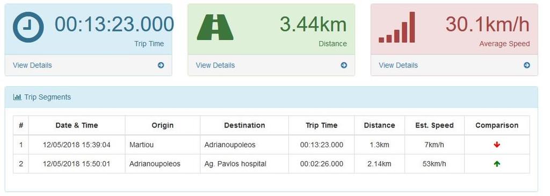550x196 pixels.
Task: Click the green road icon in Distance card
Action: [x=215, y=27]
